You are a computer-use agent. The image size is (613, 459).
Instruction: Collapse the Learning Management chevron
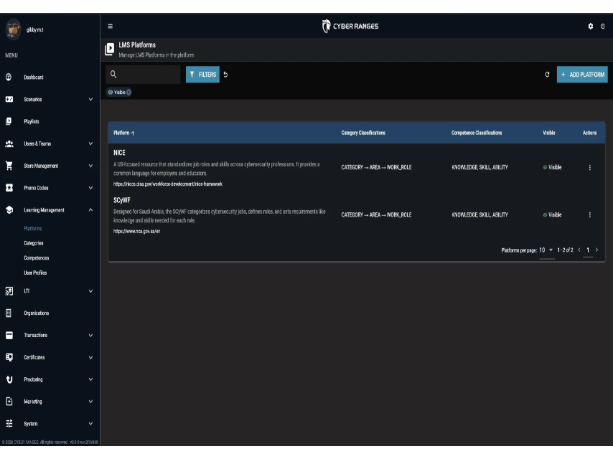point(90,209)
